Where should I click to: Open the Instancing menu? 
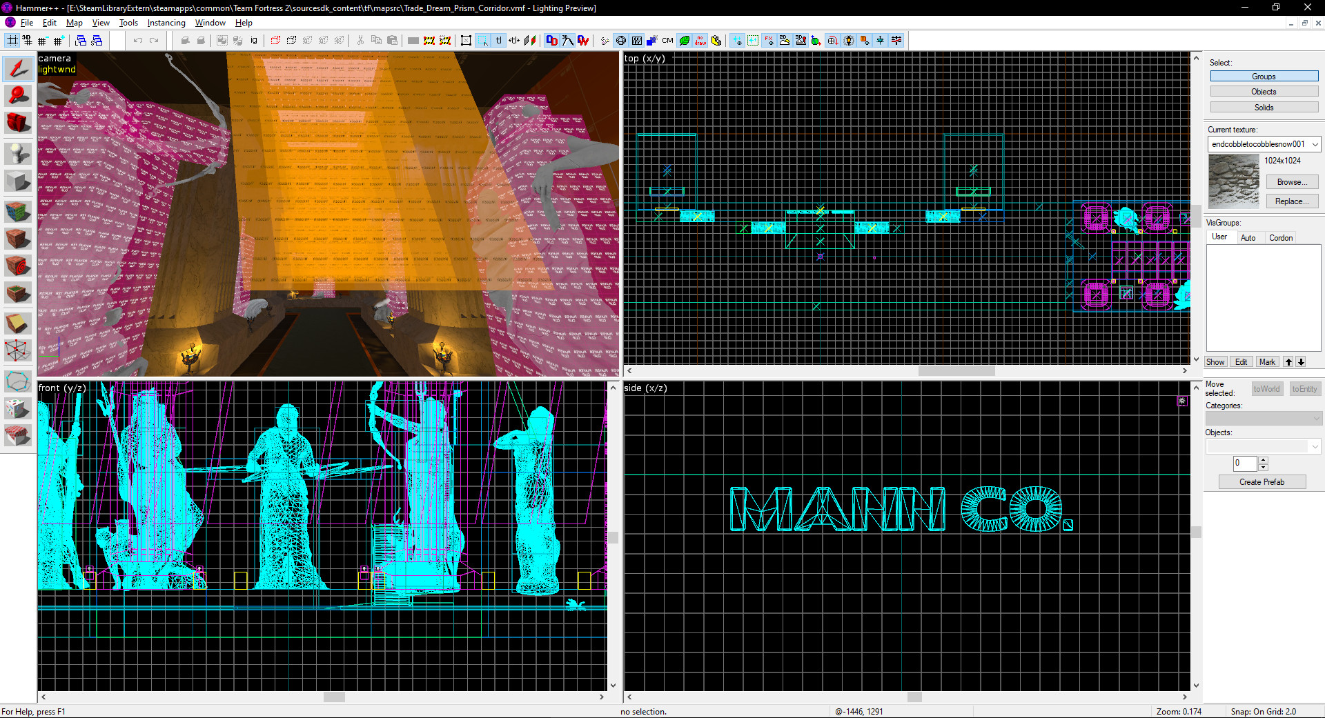[x=166, y=23]
